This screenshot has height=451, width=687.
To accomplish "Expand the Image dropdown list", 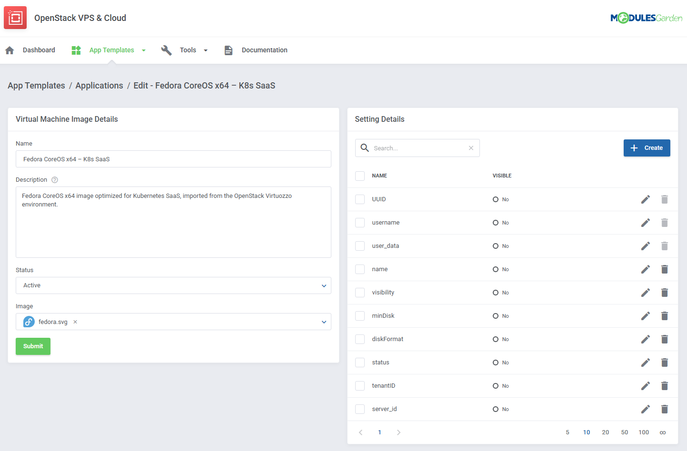I will [323, 322].
